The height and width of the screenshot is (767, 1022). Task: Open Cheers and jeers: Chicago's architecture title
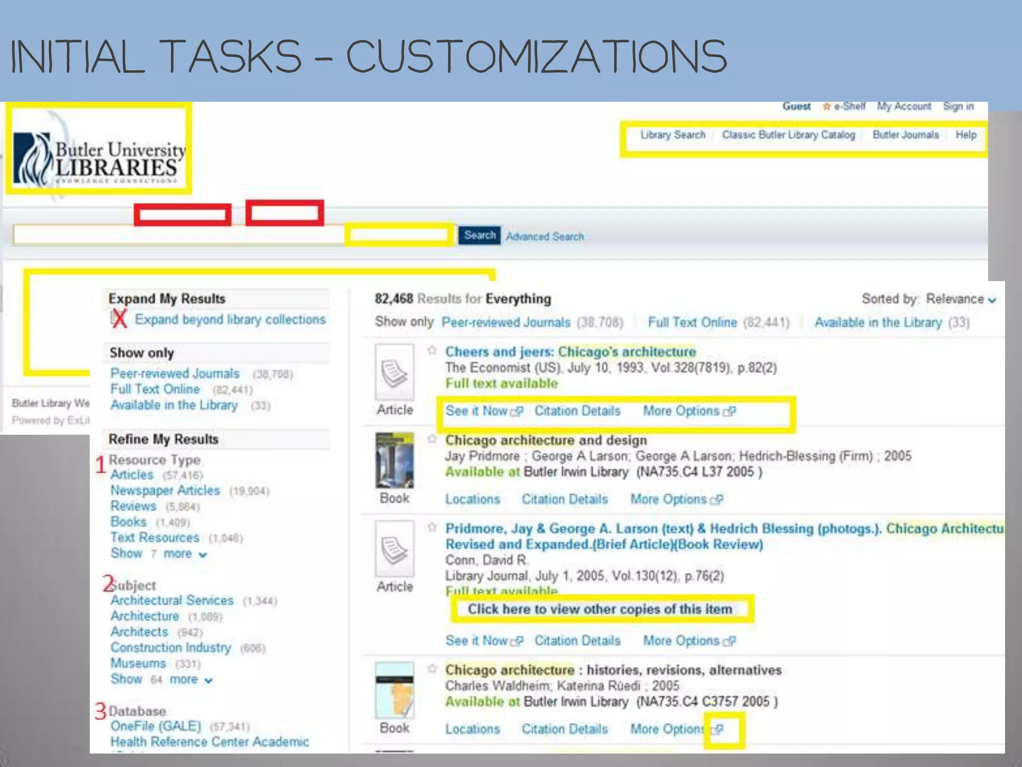(570, 352)
